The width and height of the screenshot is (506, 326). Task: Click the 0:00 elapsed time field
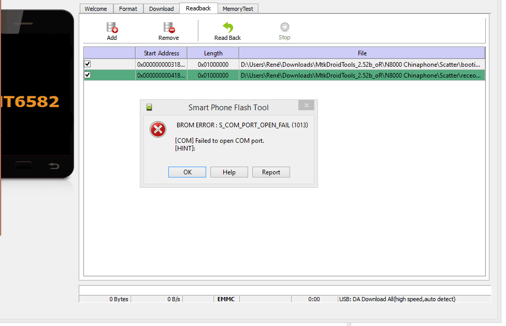(314, 299)
